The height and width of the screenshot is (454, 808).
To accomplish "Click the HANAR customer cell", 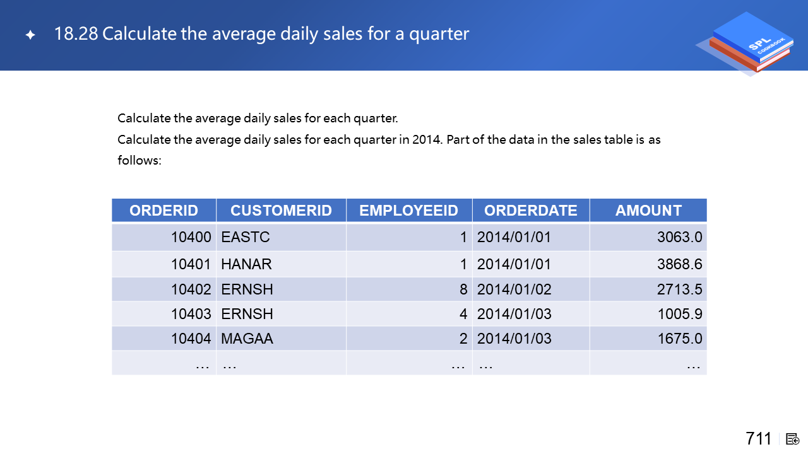I will pyautogui.click(x=246, y=264).
